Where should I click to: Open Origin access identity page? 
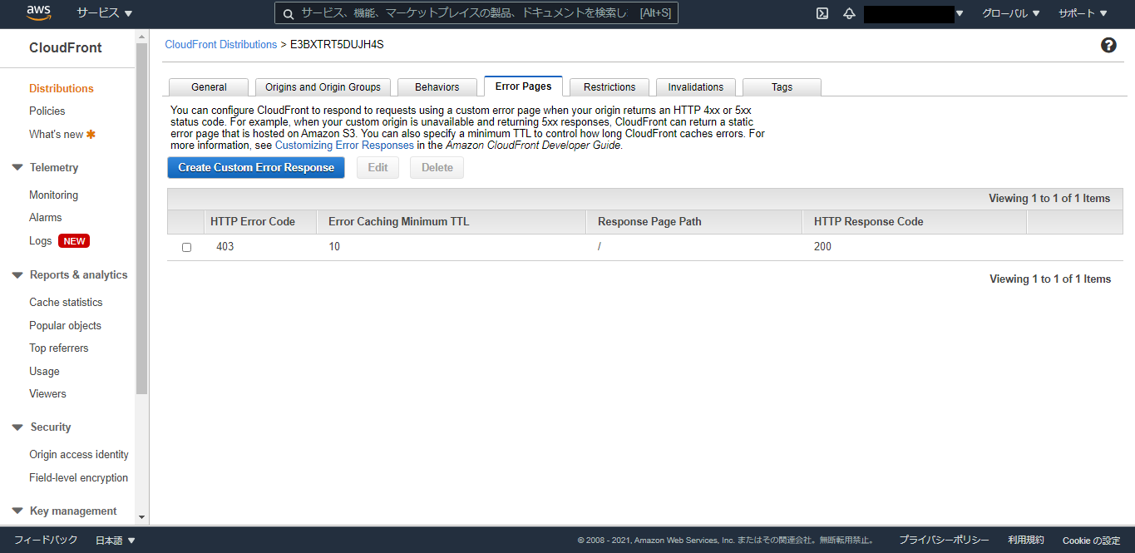point(79,454)
